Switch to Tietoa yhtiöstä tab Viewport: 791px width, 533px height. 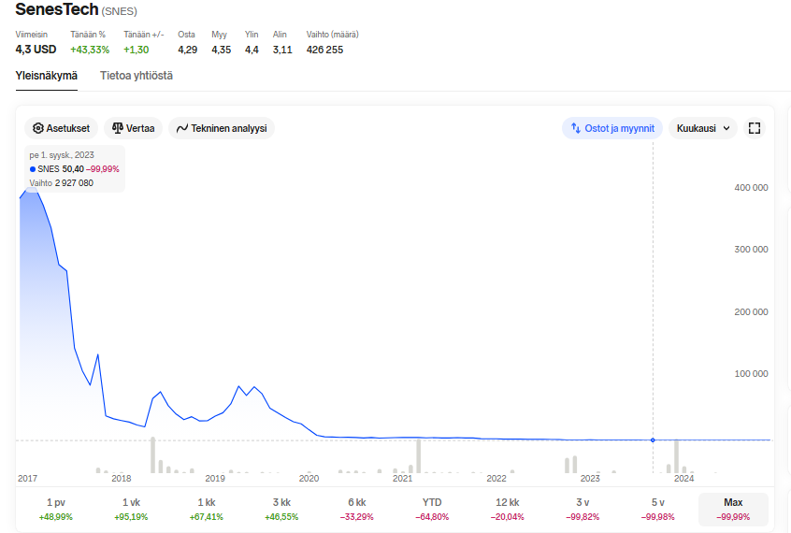[137, 76]
